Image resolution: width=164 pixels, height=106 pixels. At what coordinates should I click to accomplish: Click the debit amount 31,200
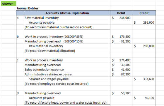[x=126, y=41]
